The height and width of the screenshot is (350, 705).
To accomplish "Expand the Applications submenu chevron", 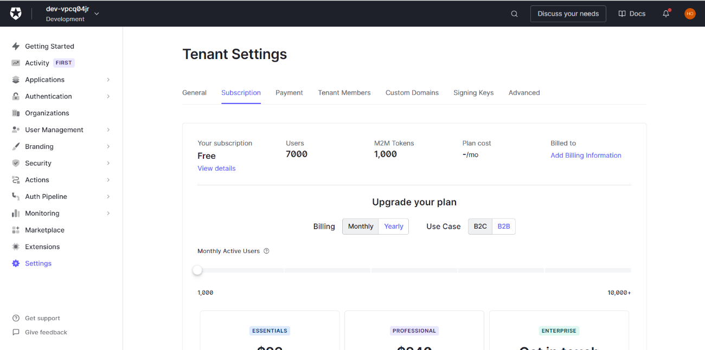I will [108, 80].
